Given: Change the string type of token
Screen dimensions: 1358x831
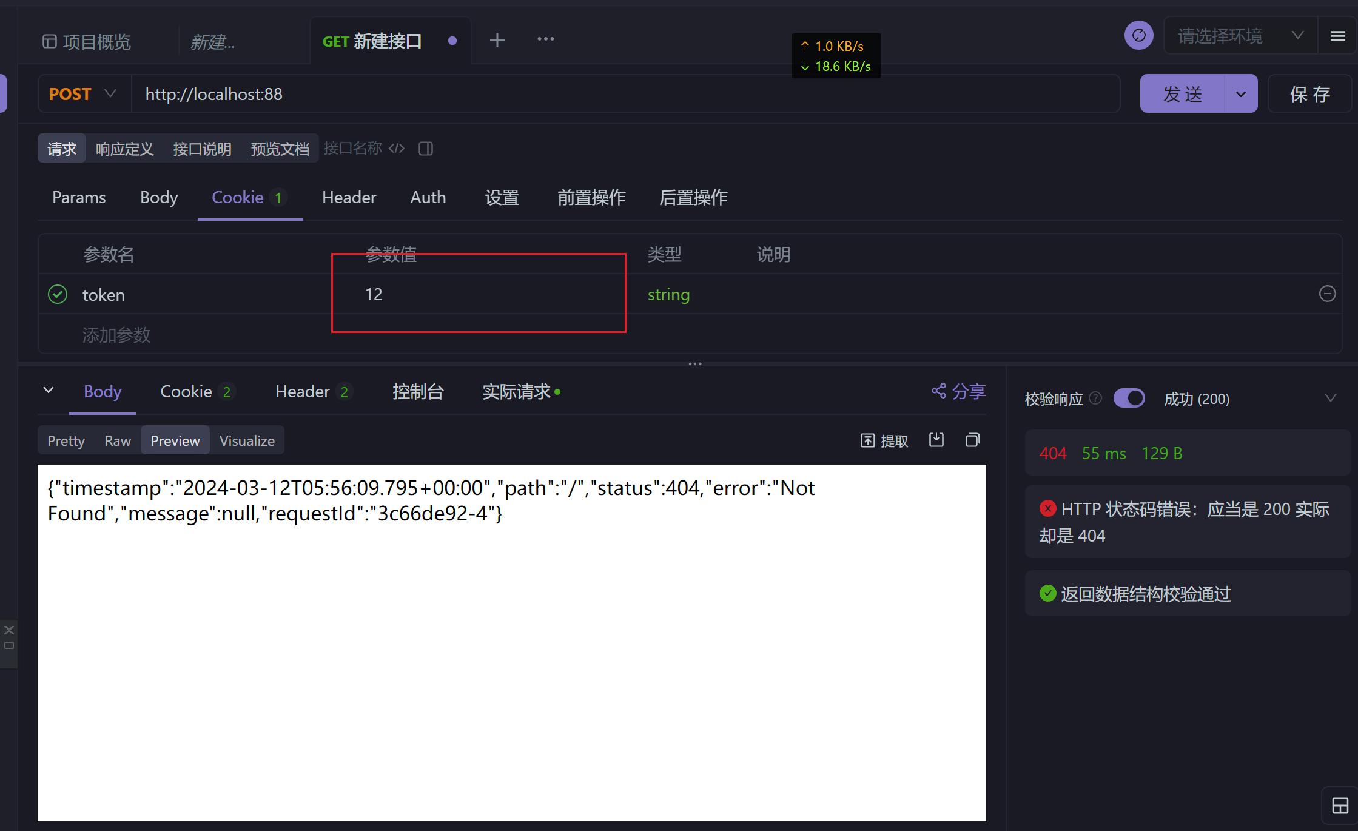Looking at the screenshot, I should pyautogui.click(x=668, y=295).
